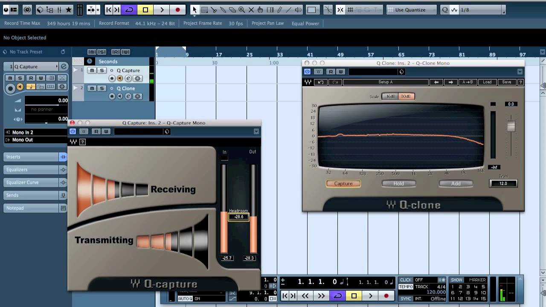Viewport: 546px width, 307px height.
Task: Undo in the Q-Clone Waves toolbar
Action: tap(321, 82)
